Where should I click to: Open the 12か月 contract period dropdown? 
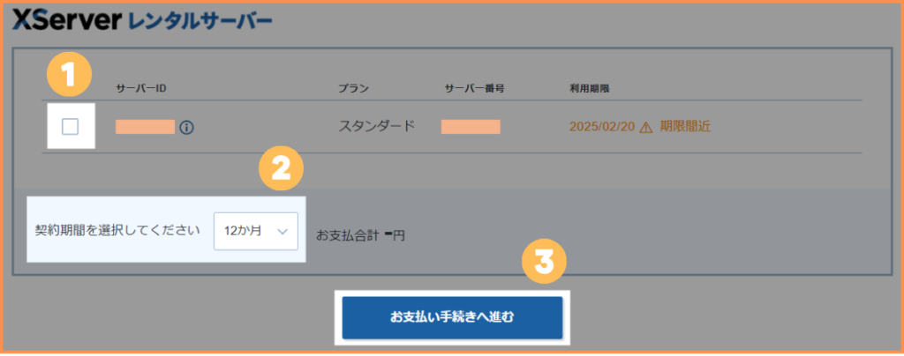click(255, 231)
